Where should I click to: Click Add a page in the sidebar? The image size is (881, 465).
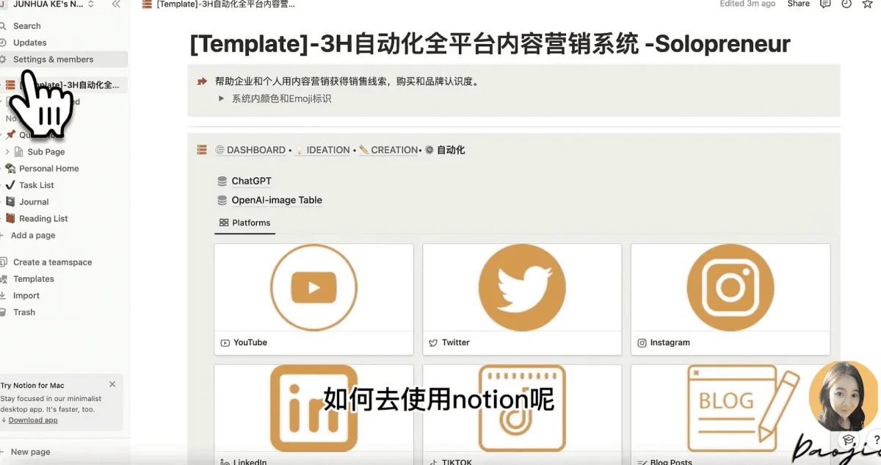[33, 236]
